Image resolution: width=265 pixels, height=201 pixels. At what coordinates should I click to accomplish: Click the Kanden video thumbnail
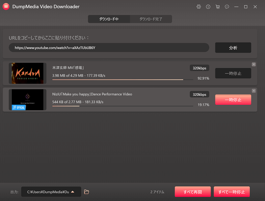pyautogui.click(x=27, y=73)
